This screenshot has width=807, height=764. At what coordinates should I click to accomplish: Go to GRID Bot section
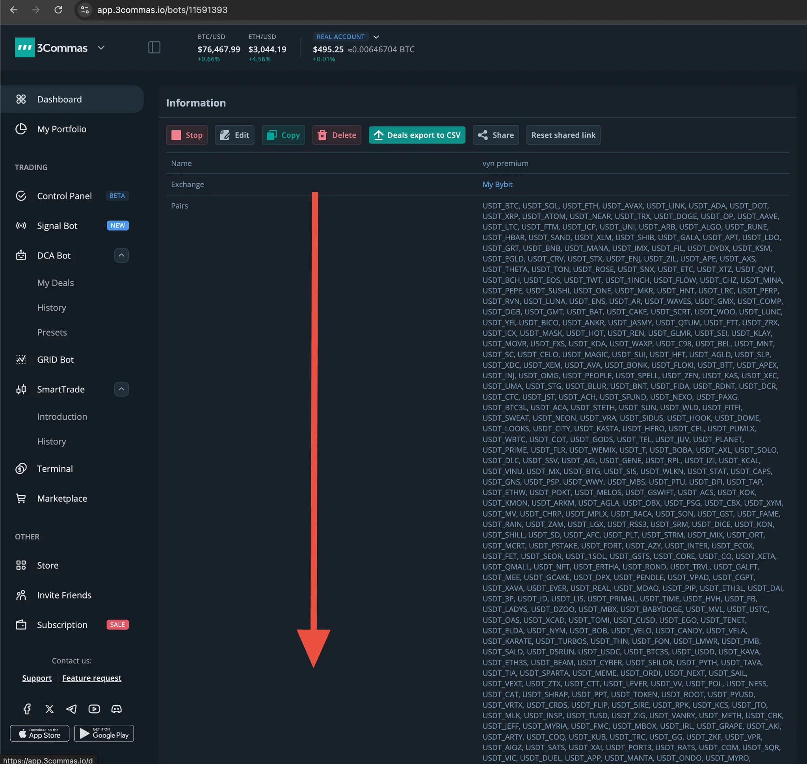coord(56,360)
